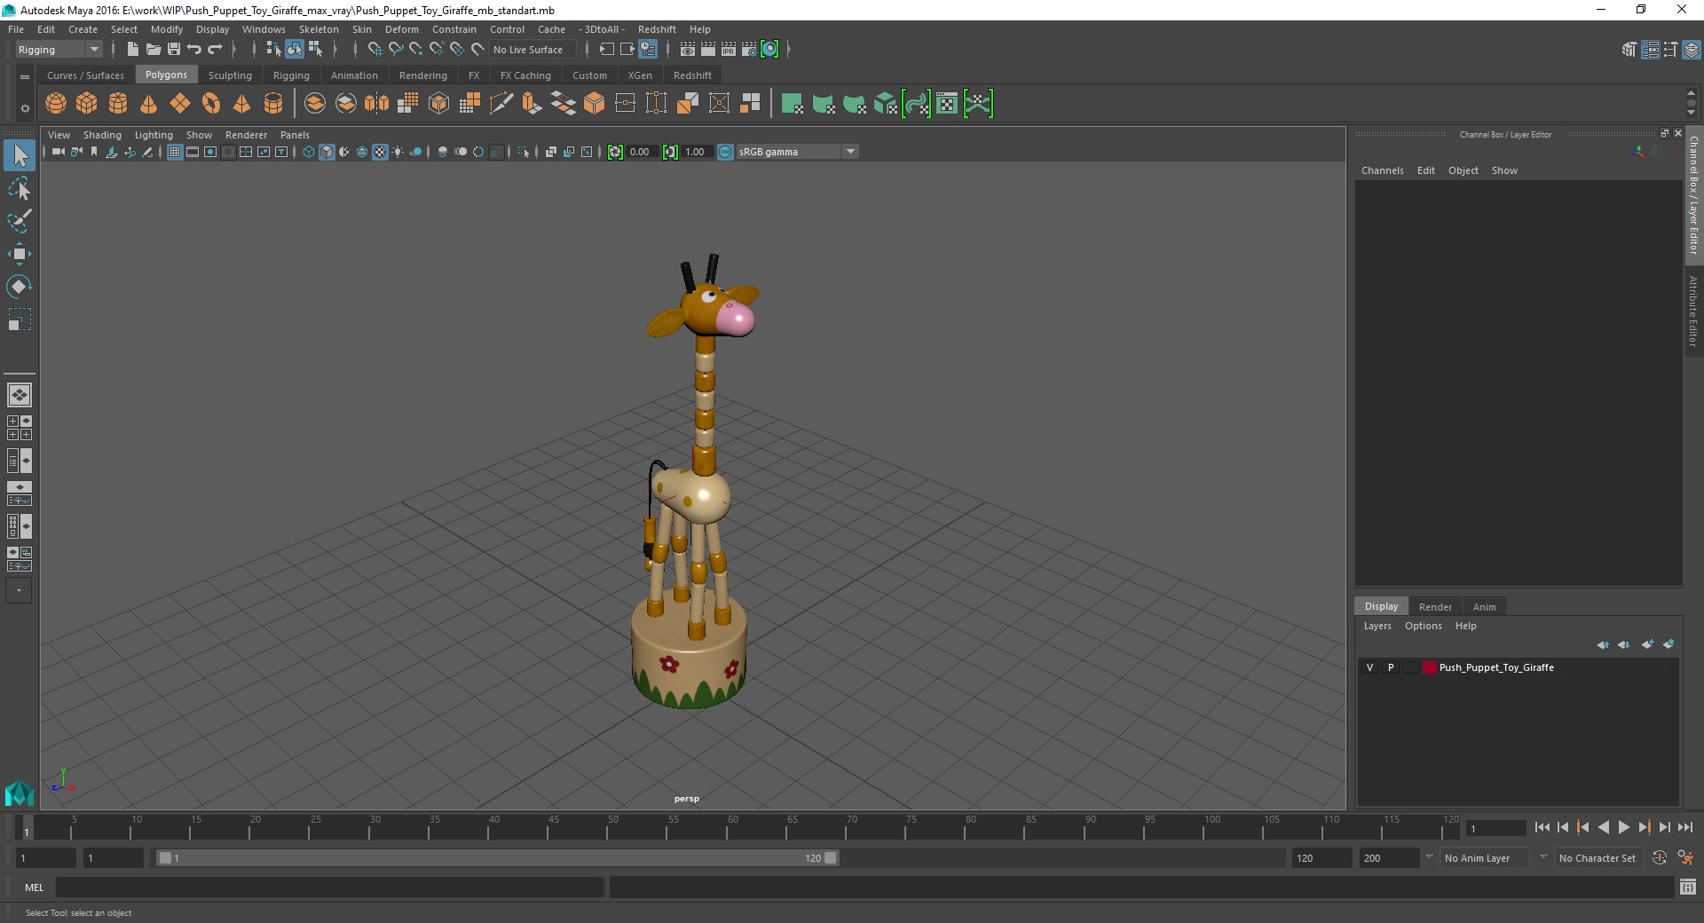Activate the Scale tool in the toolbox
Image resolution: width=1704 pixels, height=923 pixels.
20,319
